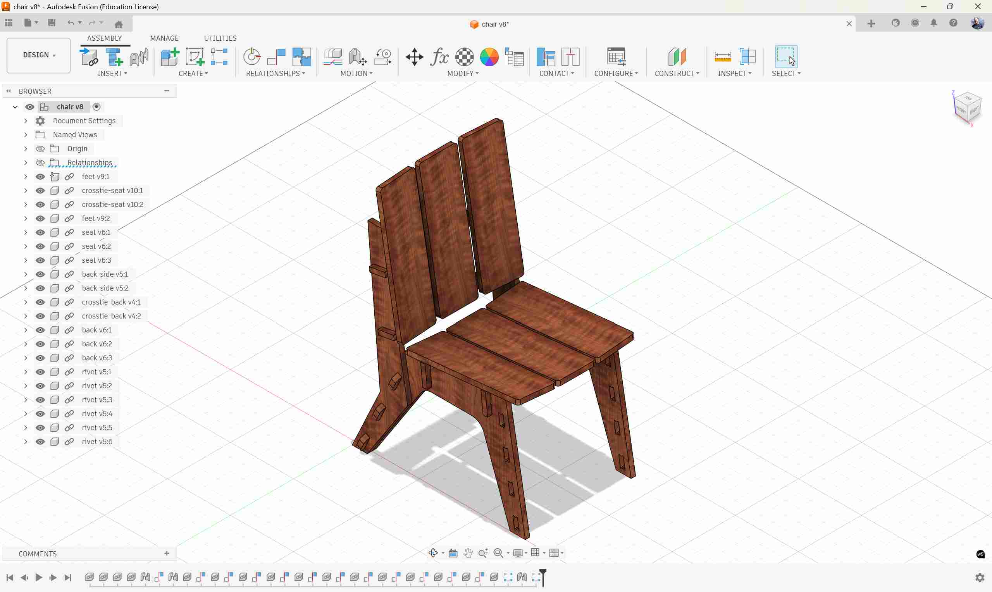Collapse the BROWSER panel

coord(8,91)
